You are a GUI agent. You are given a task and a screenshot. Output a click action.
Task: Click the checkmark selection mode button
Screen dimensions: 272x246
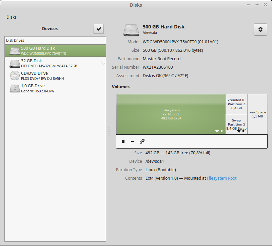point(99,29)
